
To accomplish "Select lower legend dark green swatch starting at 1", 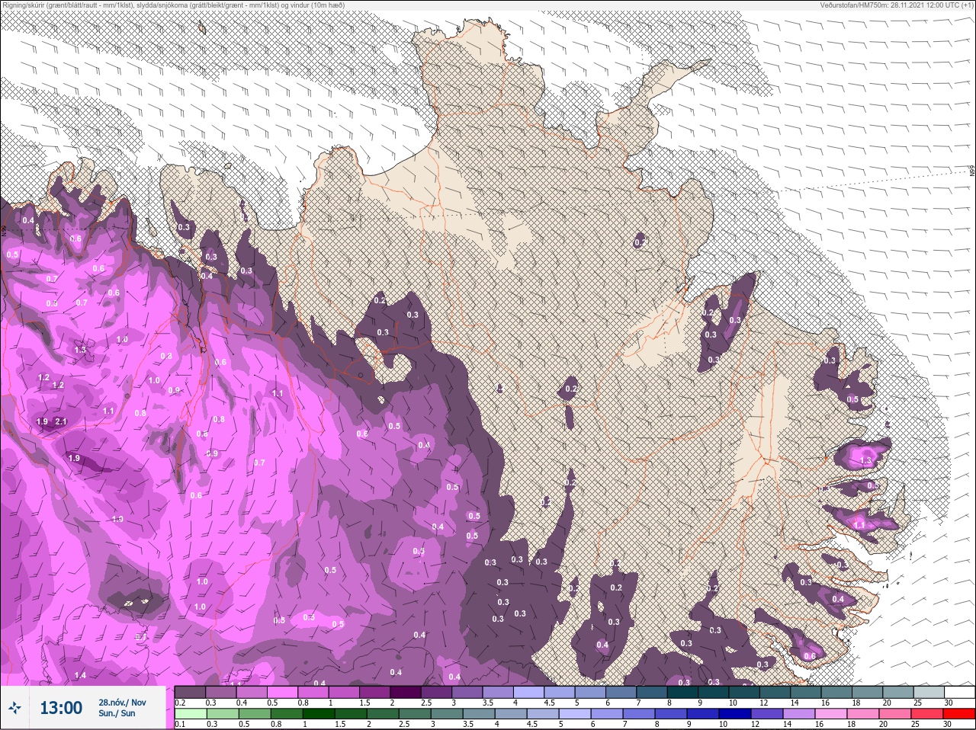I will tap(318, 714).
